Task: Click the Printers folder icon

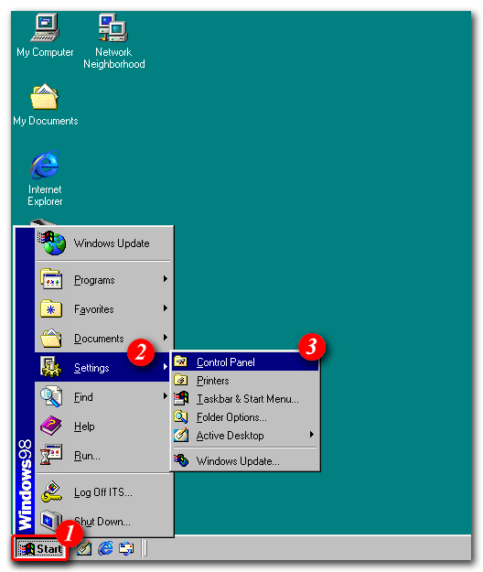Action: click(x=181, y=380)
